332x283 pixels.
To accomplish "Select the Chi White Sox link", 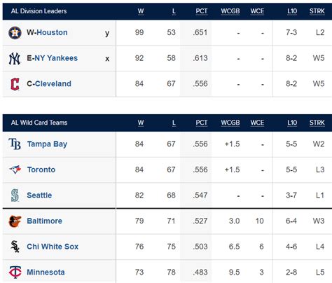I will [x=53, y=247].
